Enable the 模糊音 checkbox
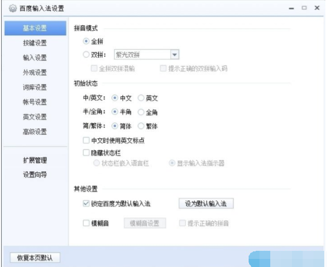 pos(86,223)
